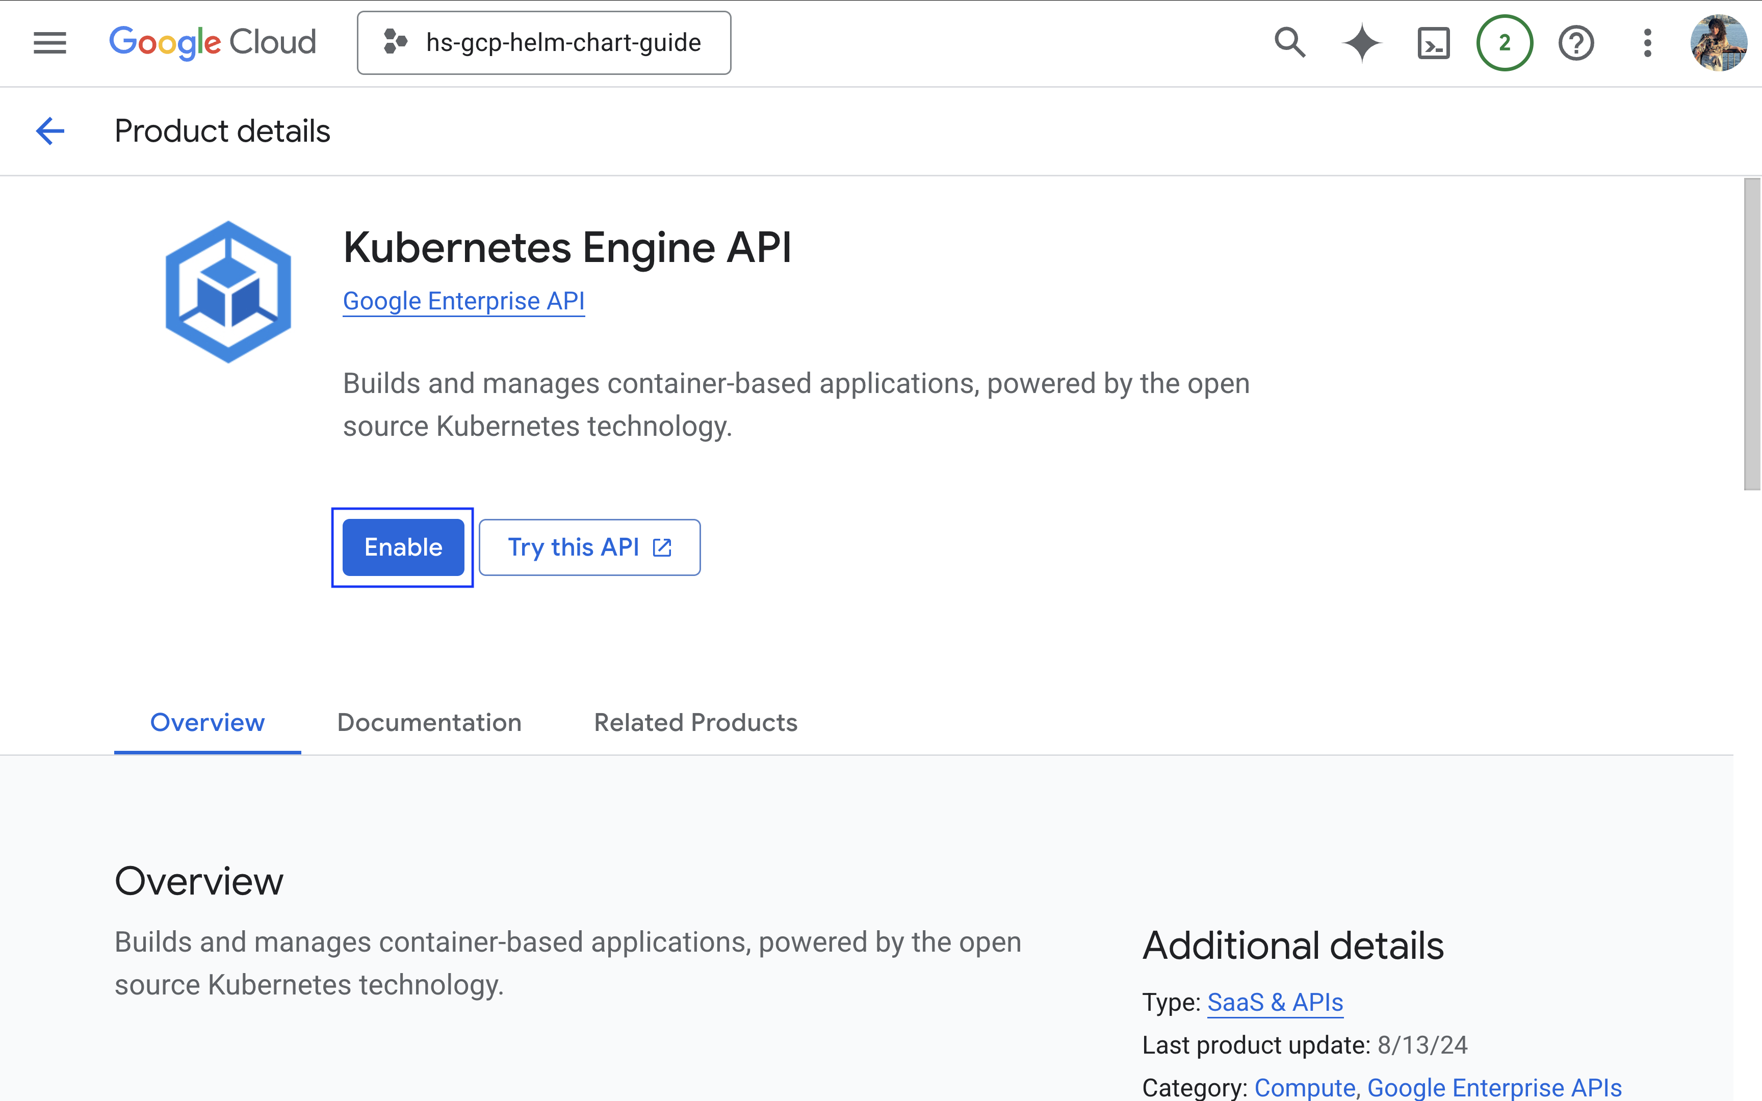Screen dimensions: 1762x1101
Task: Follow the SaaS & APIs type link
Action: [x=1275, y=1003]
